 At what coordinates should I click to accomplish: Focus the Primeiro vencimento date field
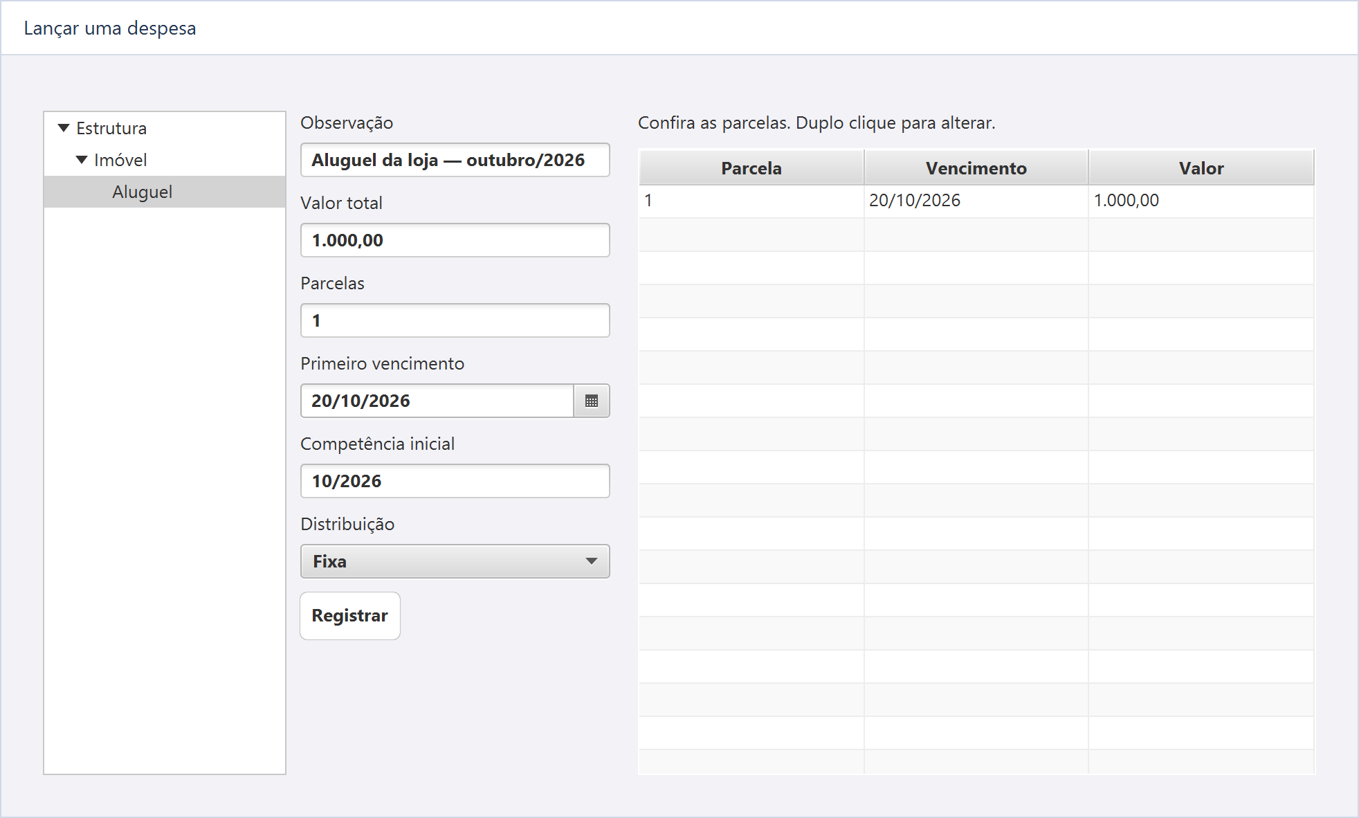coord(437,401)
